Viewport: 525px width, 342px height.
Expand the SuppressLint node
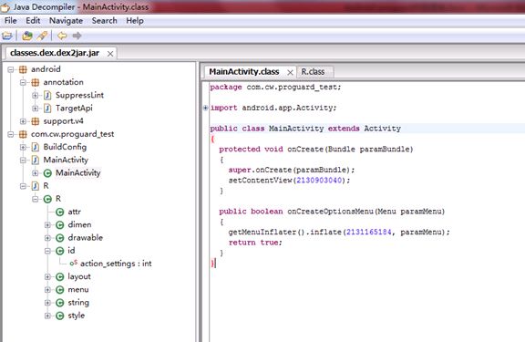[x=36, y=96]
